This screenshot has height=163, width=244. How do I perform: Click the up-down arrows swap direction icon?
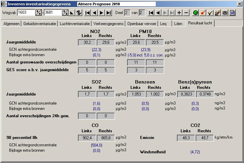click(79, 13)
